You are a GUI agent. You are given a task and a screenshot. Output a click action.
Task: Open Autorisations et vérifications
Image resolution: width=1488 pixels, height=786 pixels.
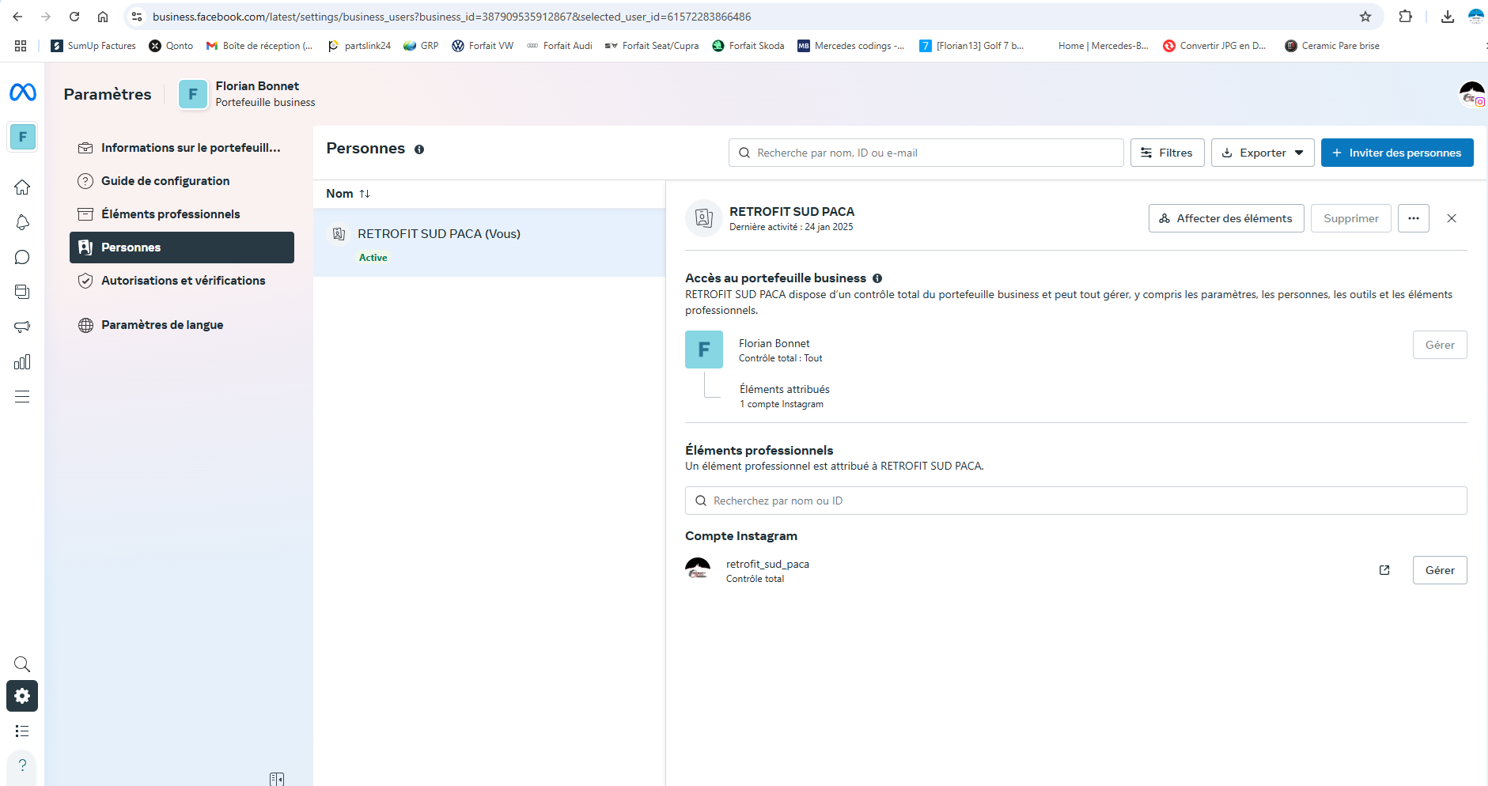pyautogui.click(x=182, y=281)
